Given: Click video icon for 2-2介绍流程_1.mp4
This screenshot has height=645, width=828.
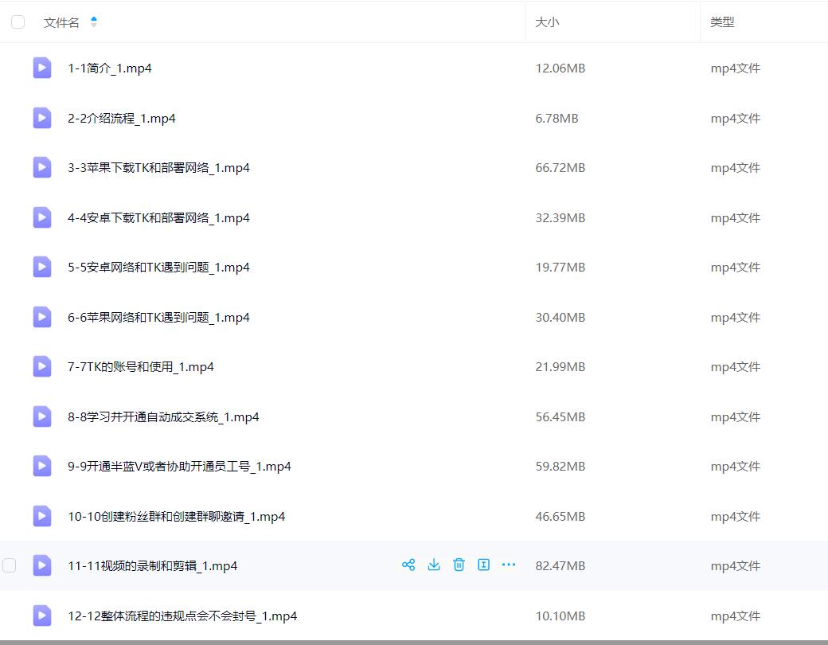Looking at the screenshot, I should tap(42, 118).
